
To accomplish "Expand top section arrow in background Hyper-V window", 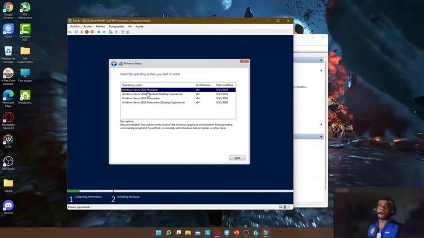I will coord(321,60).
